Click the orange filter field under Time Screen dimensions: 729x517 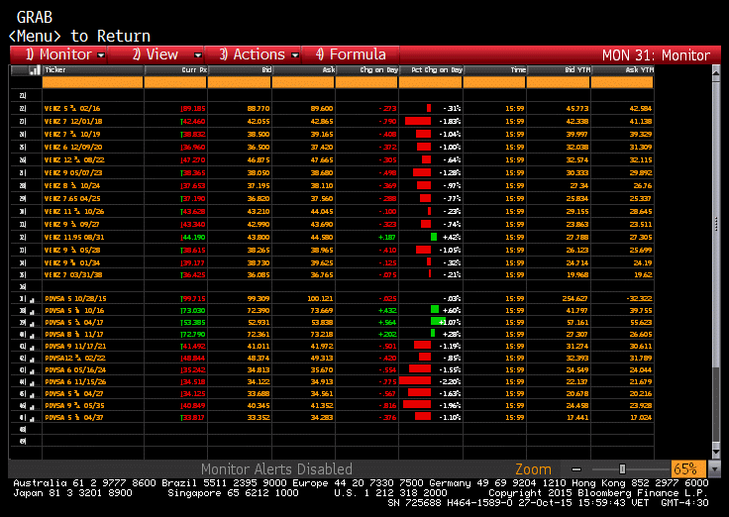pyautogui.click(x=494, y=82)
